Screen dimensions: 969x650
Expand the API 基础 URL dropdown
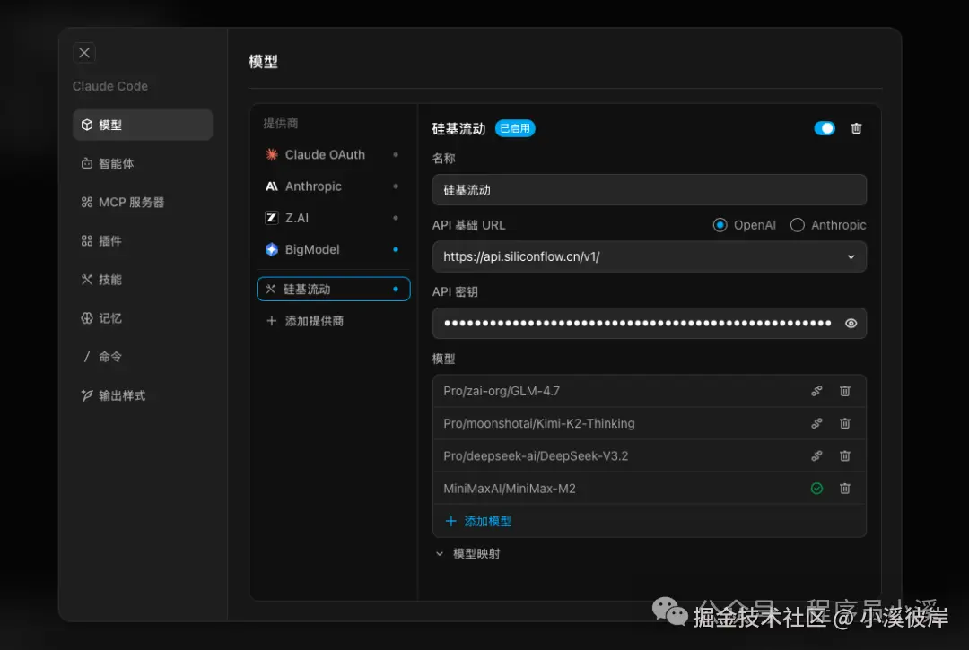(x=851, y=256)
